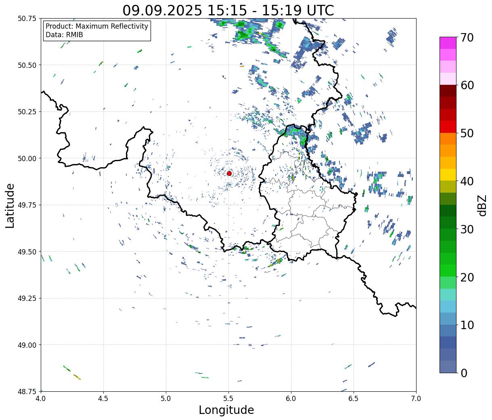Click the latitude tick label 50.50
Screen dimensions: 492x420
[x=27, y=65]
